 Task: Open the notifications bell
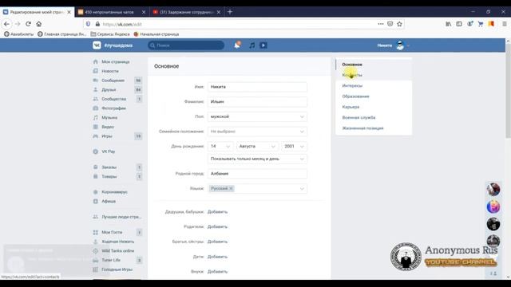coord(237,45)
